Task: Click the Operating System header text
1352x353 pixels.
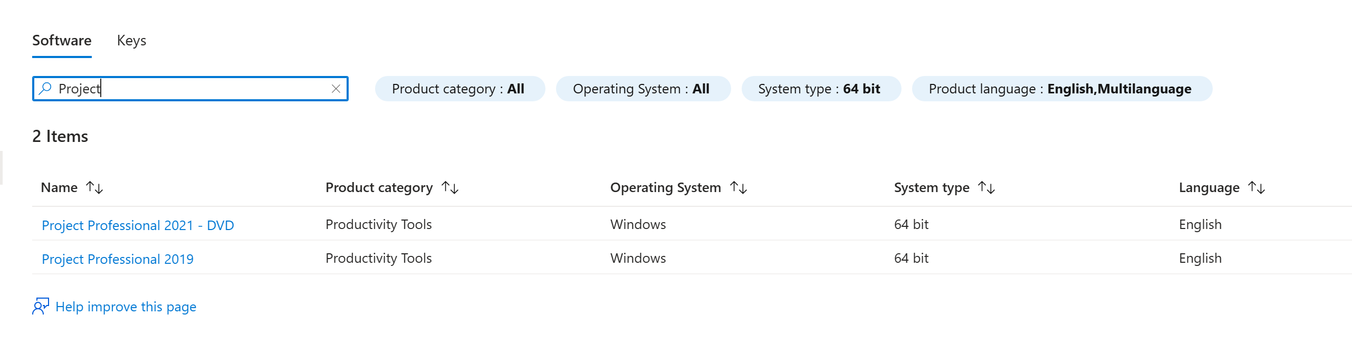Action: pyautogui.click(x=665, y=187)
